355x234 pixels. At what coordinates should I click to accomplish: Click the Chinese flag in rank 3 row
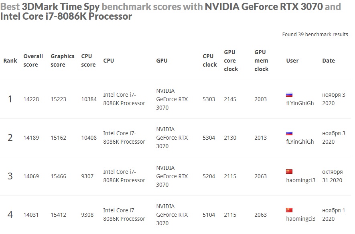(289, 172)
